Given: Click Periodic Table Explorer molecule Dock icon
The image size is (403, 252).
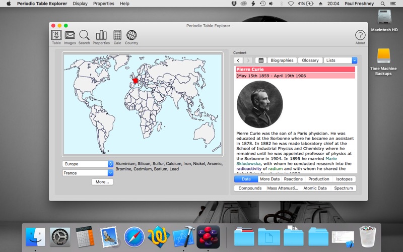Looking at the screenshot, I should pyautogui.click(x=209, y=237).
